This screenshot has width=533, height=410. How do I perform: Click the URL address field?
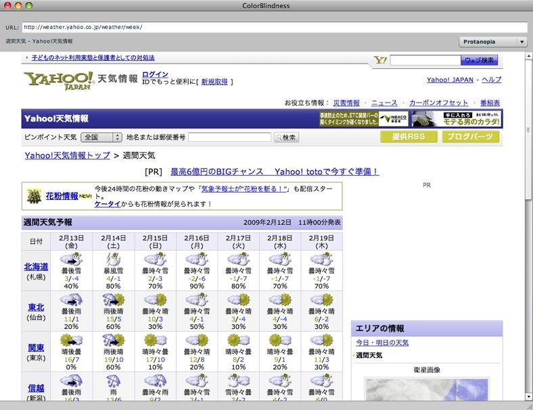click(x=274, y=28)
